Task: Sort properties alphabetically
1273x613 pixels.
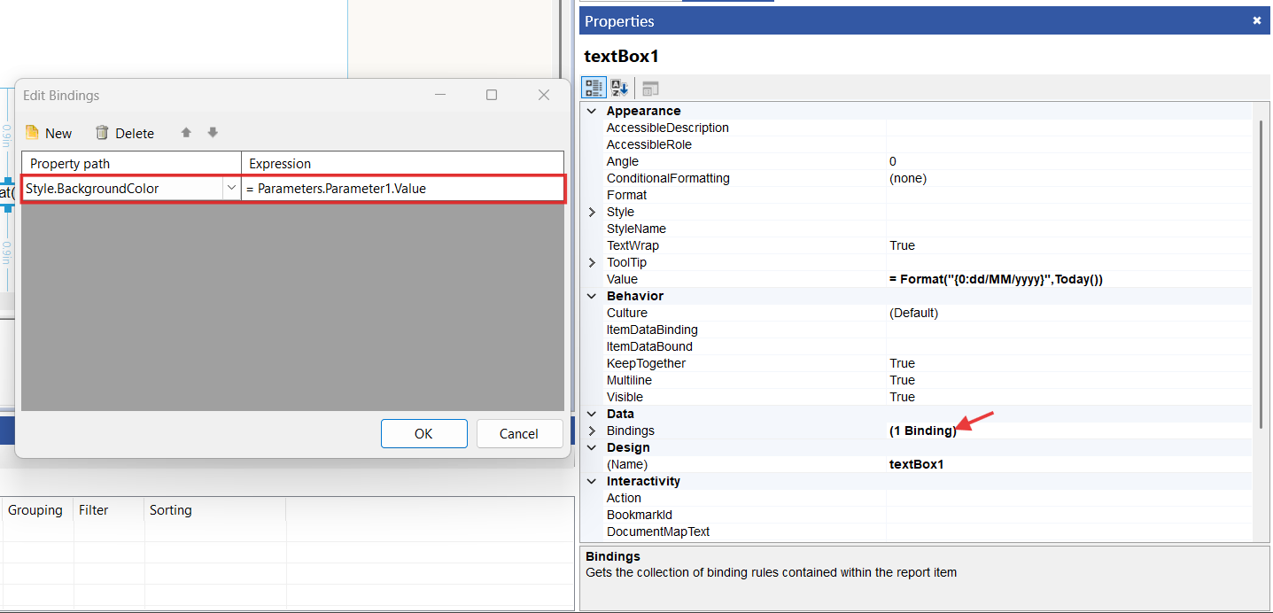Action: click(x=619, y=88)
